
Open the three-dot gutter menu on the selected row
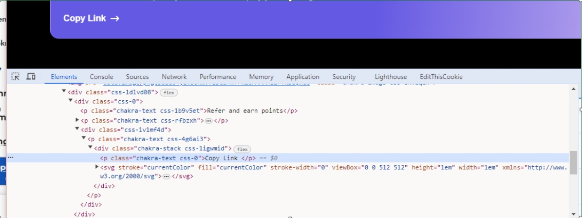tap(10, 158)
